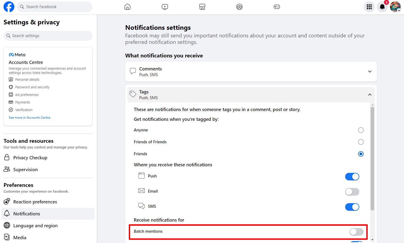This screenshot has height=243, width=404.
Task: Open the notifications bell icon
Action: 382,7
